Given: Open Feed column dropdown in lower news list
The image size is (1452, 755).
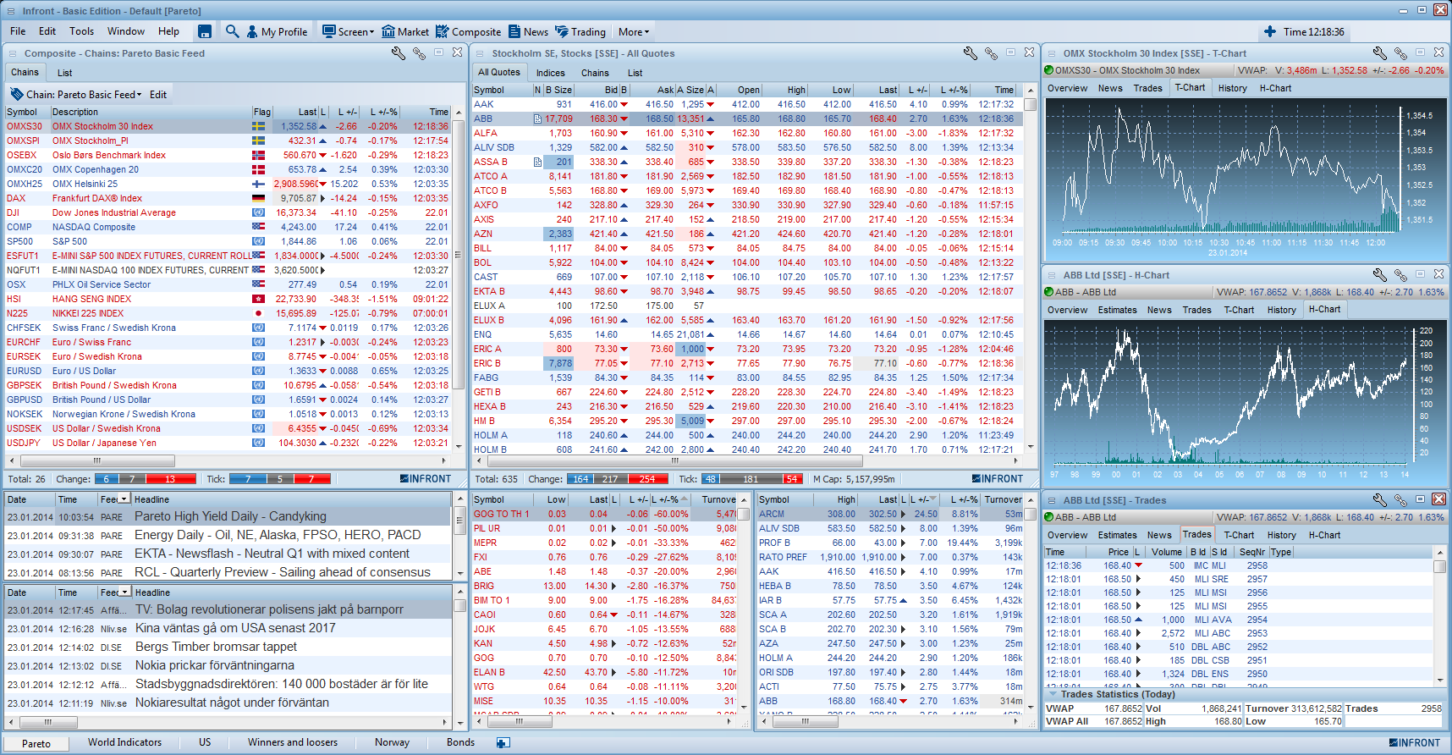Looking at the screenshot, I should [x=125, y=592].
